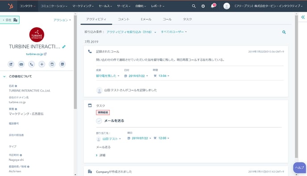
Task: Open the サービス menu
Action: (x=124, y=6)
